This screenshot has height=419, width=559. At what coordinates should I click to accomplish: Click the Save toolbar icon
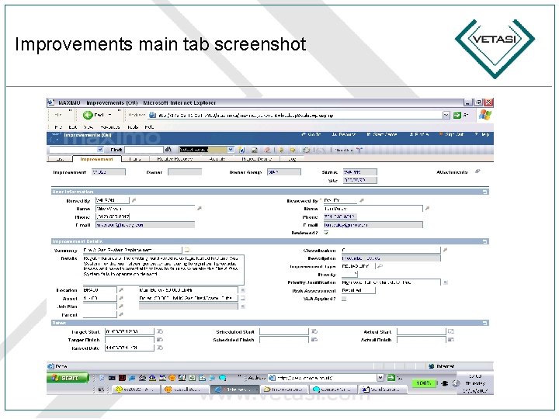point(254,150)
